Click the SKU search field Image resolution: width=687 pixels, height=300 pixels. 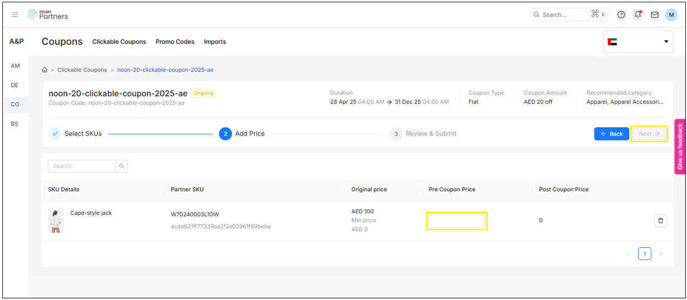click(x=82, y=166)
